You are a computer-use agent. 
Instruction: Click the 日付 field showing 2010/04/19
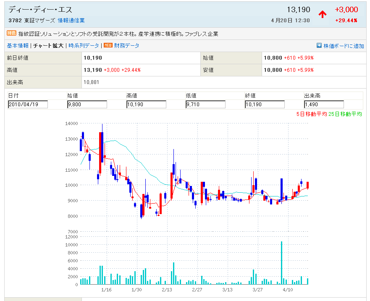28,105
